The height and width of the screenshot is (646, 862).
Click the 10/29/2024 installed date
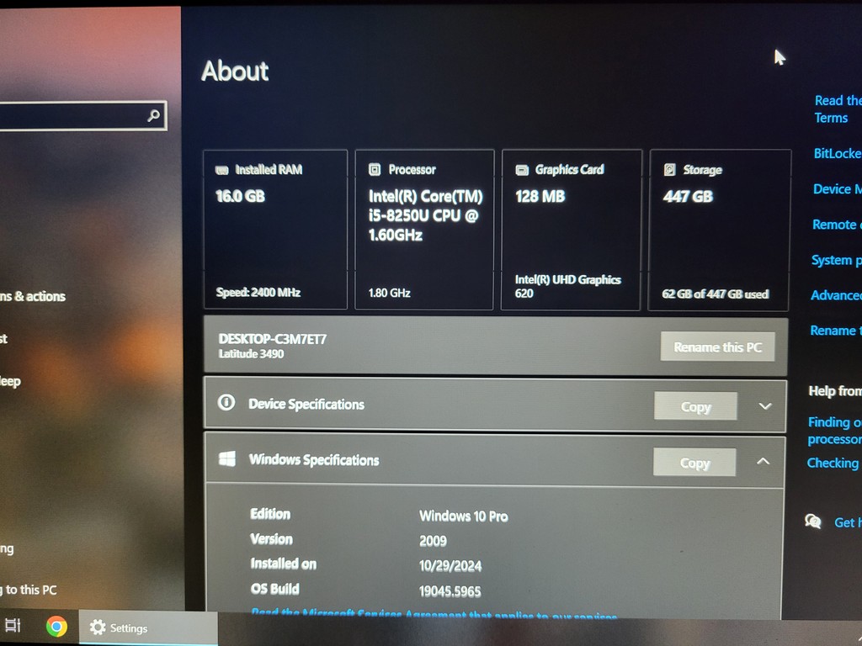[x=450, y=566]
